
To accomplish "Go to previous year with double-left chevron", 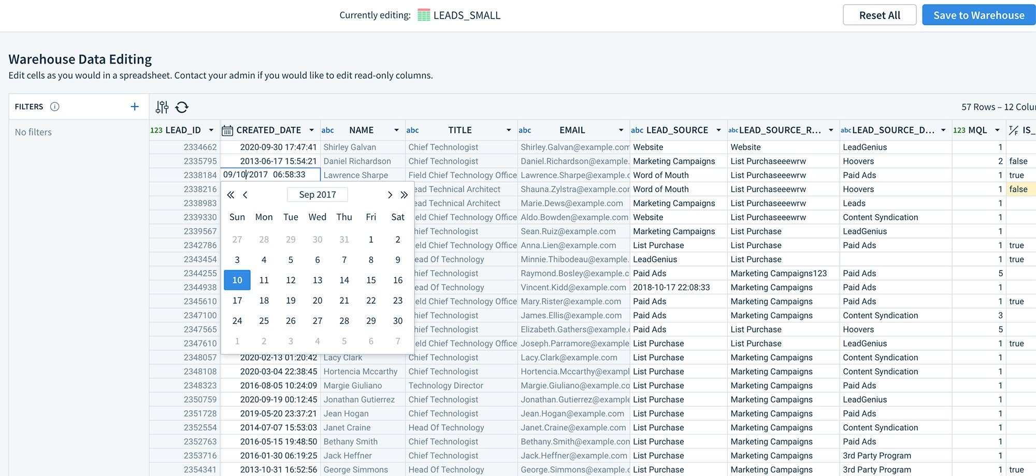I will pyautogui.click(x=230, y=195).
